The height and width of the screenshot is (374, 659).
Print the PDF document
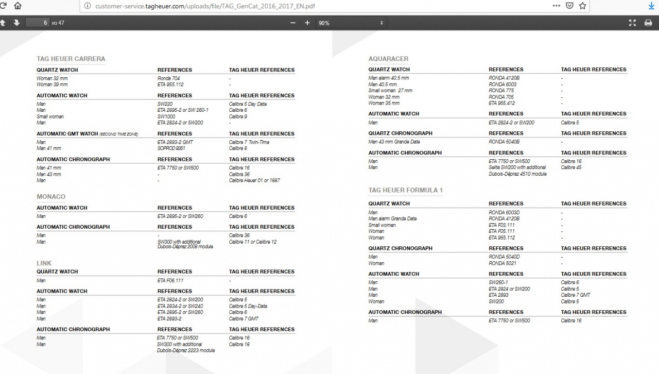[648, 23]
